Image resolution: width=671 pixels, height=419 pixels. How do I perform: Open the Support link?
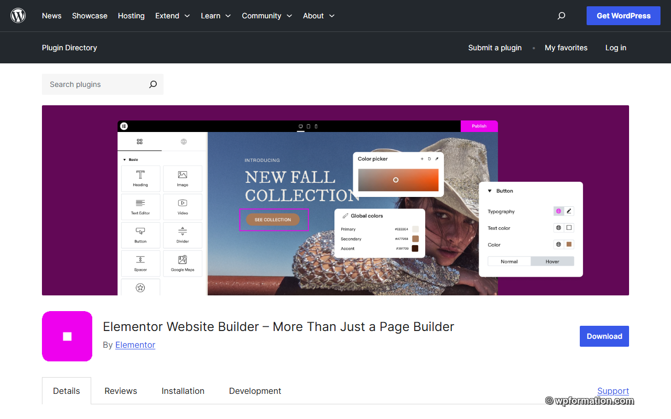[613, 391]
